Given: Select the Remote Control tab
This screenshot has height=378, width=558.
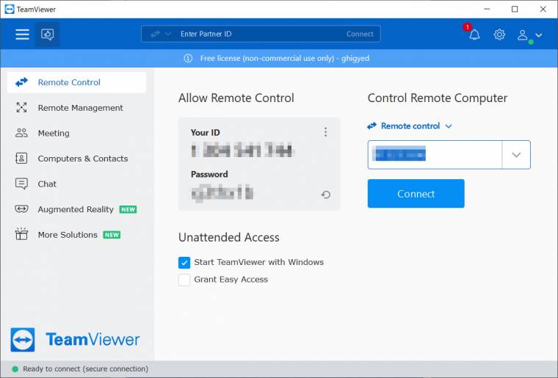Looking at the screenshot, I should pos(76,82).
